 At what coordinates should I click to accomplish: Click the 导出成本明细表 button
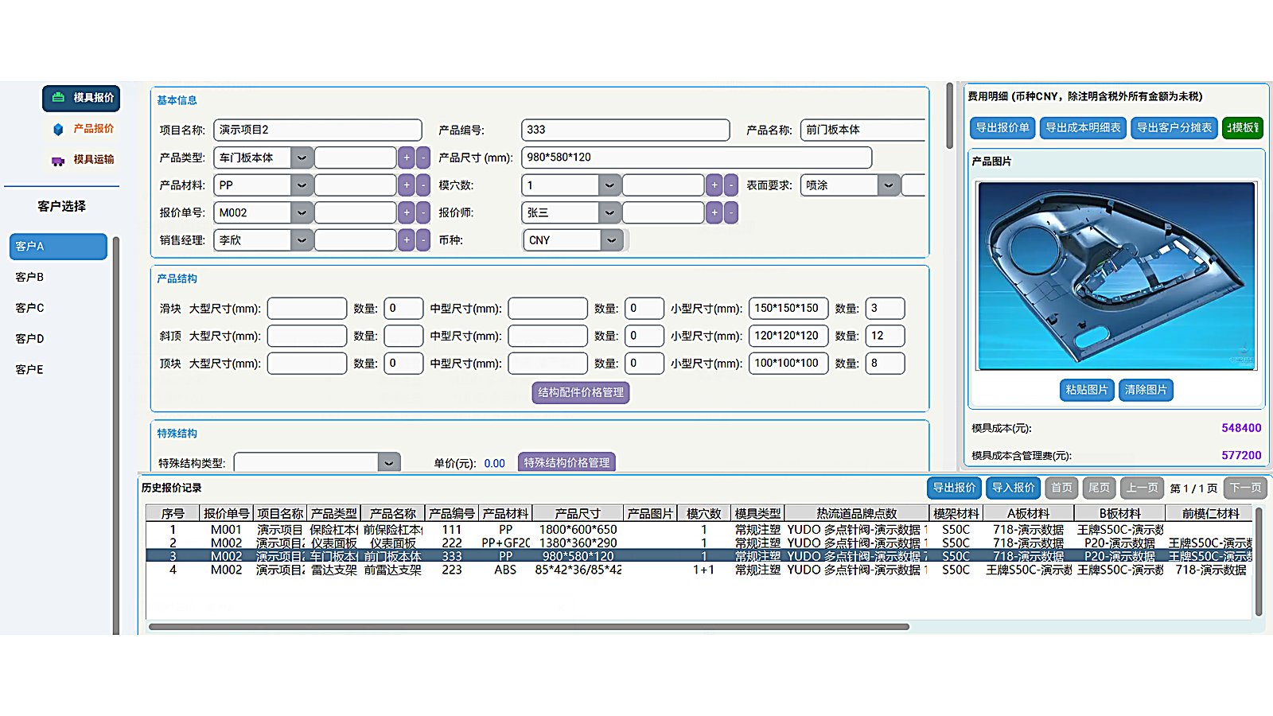click(1083, 128)
